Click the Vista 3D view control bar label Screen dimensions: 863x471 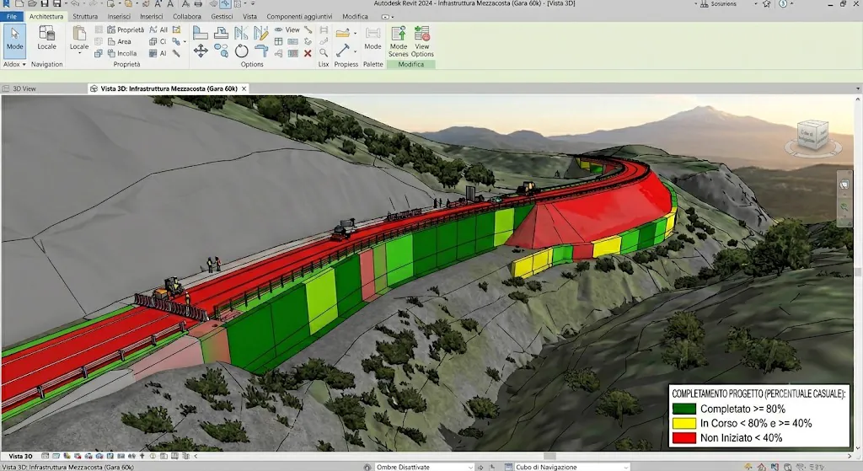[x=21, y=456]
